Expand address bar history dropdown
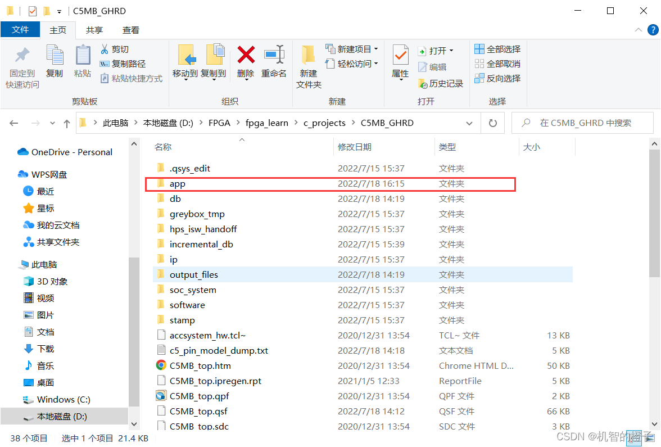The height and width of the screenshot is (447, 661). point(469,123)
